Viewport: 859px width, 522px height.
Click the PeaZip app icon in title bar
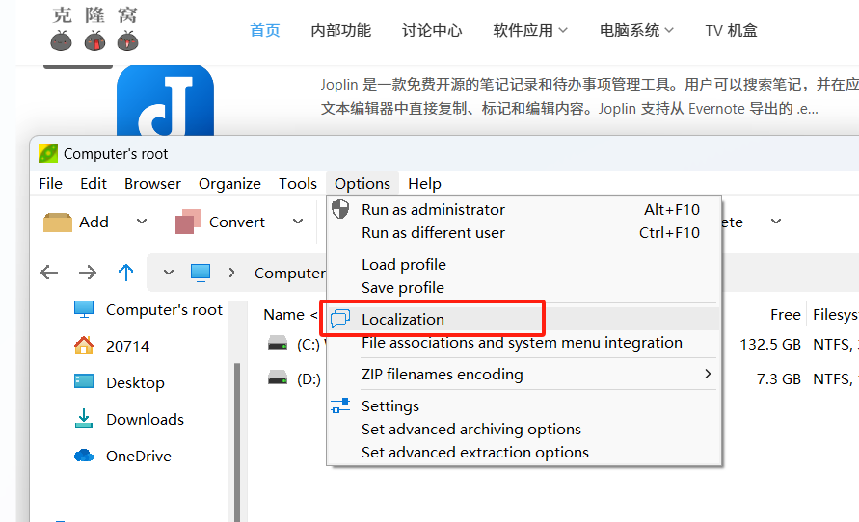(x=48, y=154)
